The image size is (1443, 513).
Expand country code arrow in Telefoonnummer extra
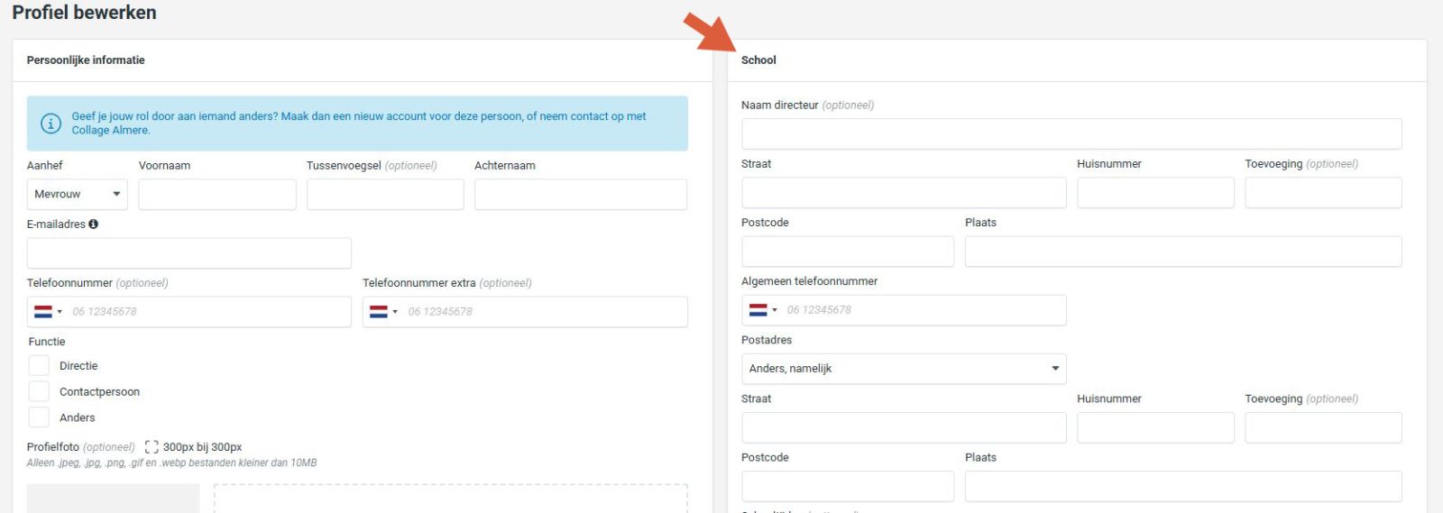tap(395, 312)
